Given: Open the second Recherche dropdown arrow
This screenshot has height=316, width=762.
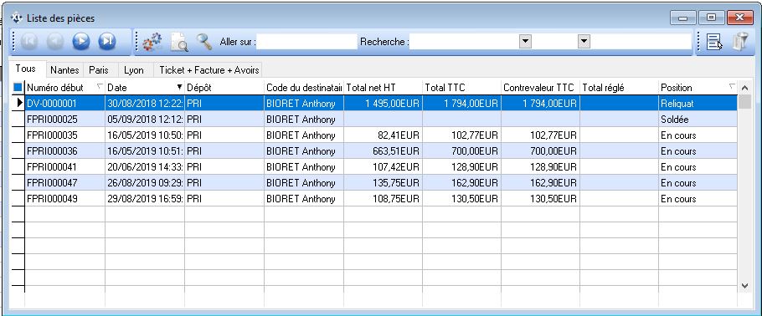Looking at the screenshot, I should point(584,42).
